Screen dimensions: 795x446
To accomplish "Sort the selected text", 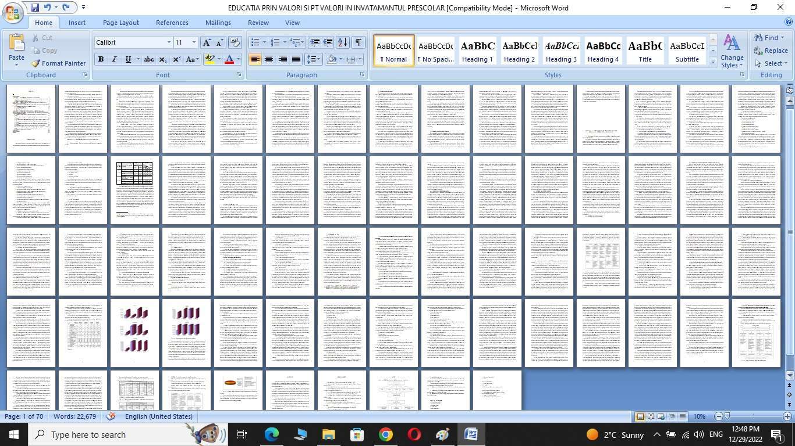I will pyautogui.click(x=343, y=42).
